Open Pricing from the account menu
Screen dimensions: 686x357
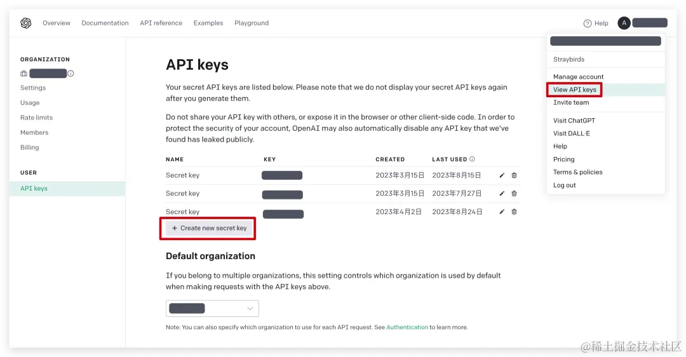pyautogui.click(x=564, y=159)
